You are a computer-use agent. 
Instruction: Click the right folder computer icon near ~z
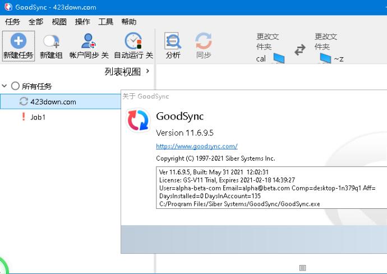coord(325,58)
